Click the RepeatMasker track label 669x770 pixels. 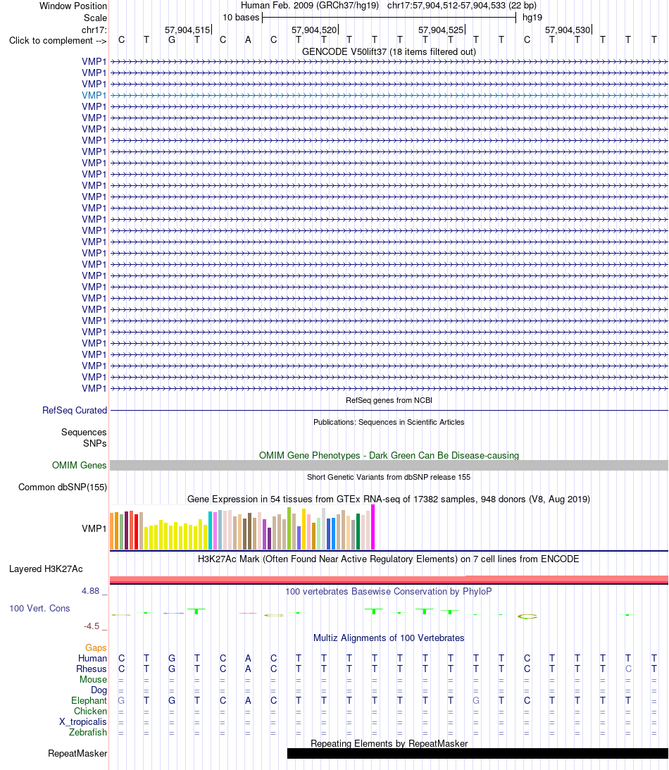coord(77,753)
